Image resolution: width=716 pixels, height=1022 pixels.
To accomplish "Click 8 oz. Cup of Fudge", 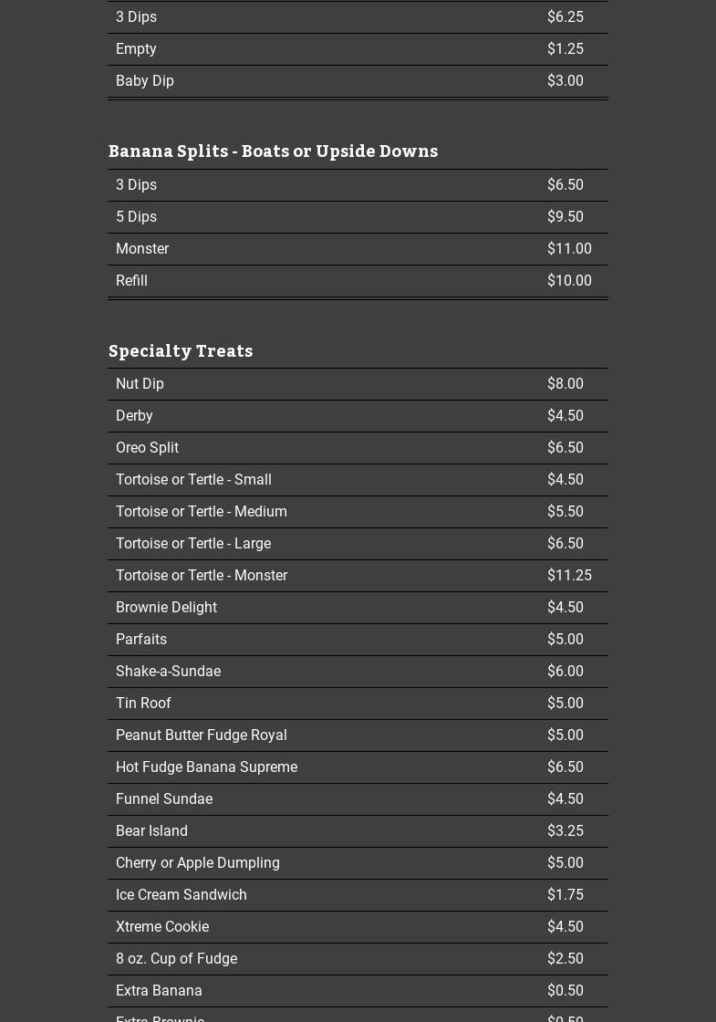I will click(176, 959).
